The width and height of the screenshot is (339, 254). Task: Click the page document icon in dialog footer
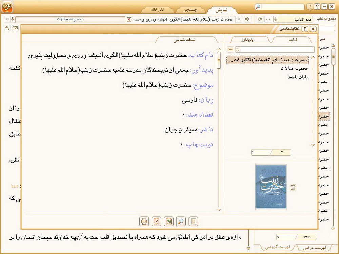(x=193, y=221)
